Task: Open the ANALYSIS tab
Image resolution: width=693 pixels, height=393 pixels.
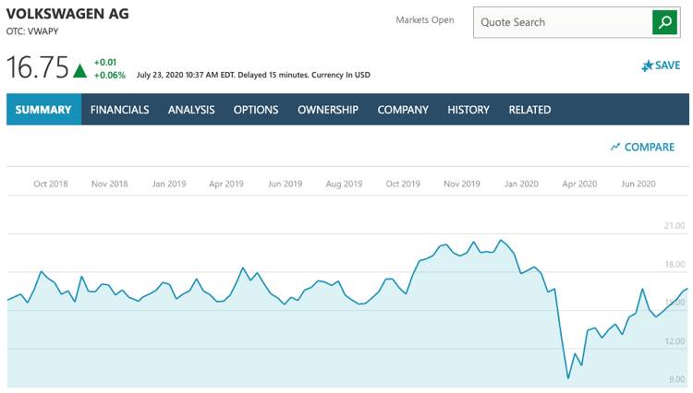Action: 191,110
